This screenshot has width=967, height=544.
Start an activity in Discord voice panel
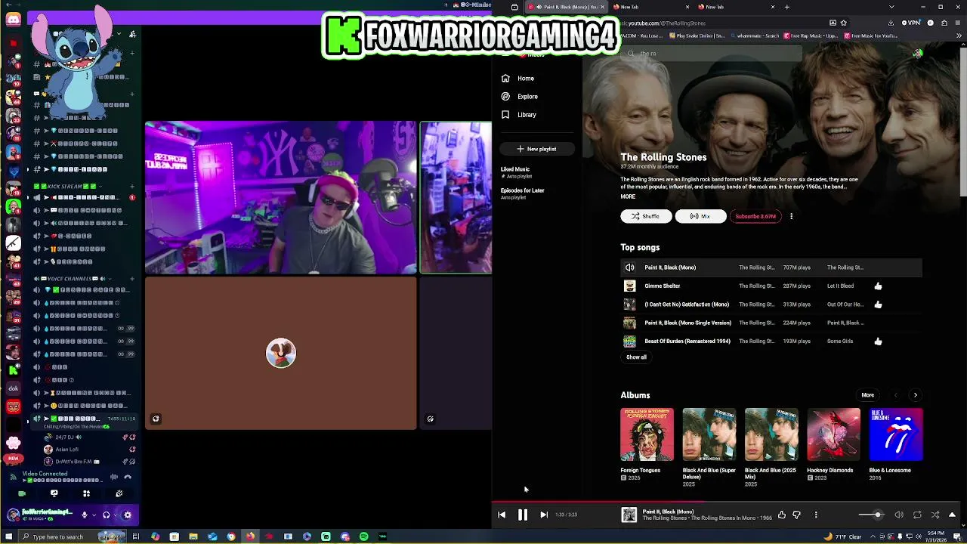pyautogui.click(x=86, y=494)
